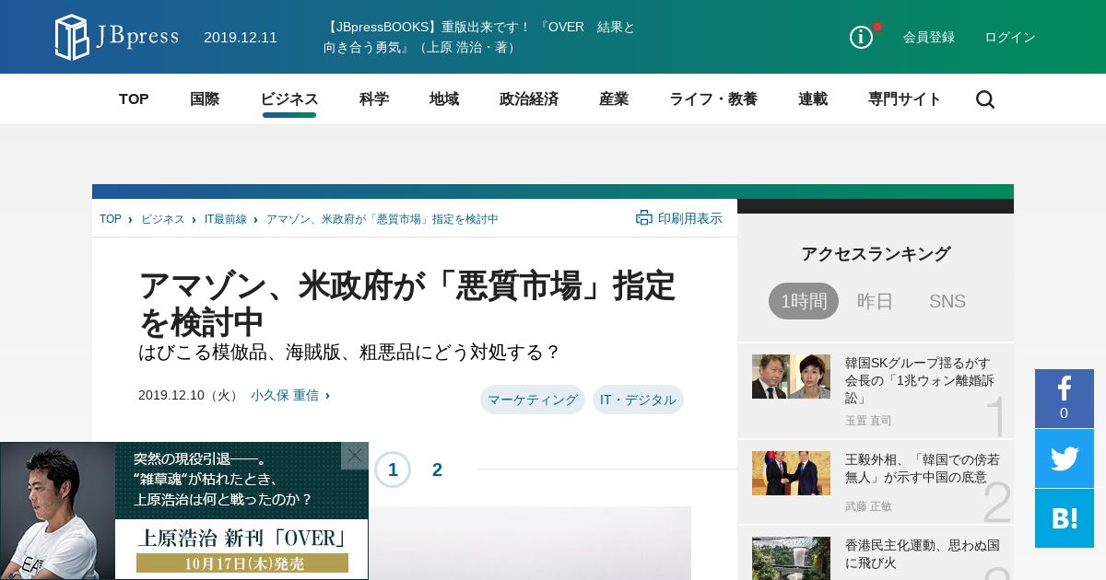Switch ranking to SNS tab
Screen dimensions: 1106x580
coord(947,301)
